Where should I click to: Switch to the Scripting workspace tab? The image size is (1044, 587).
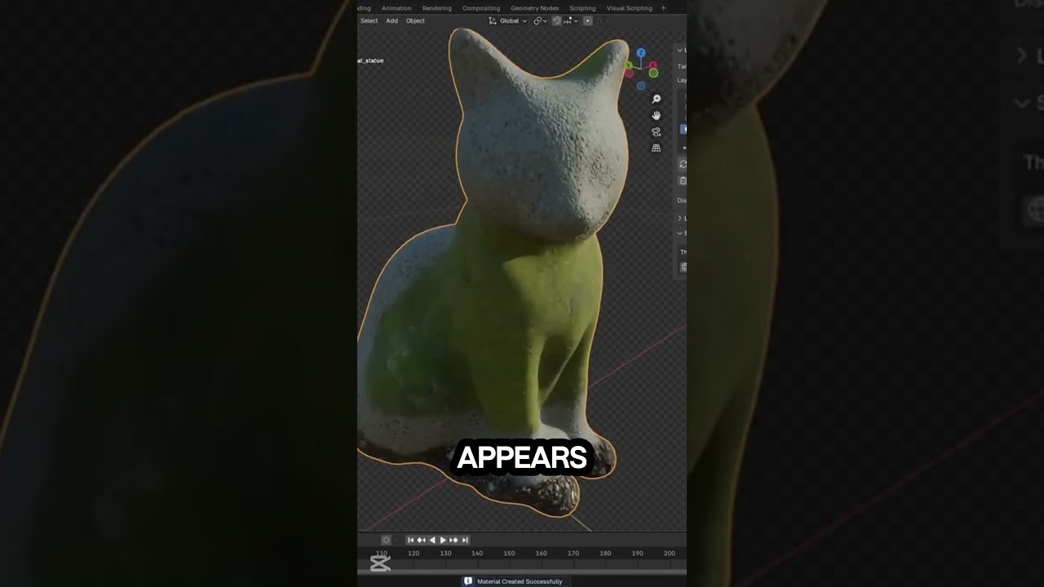tap(582, 8)
